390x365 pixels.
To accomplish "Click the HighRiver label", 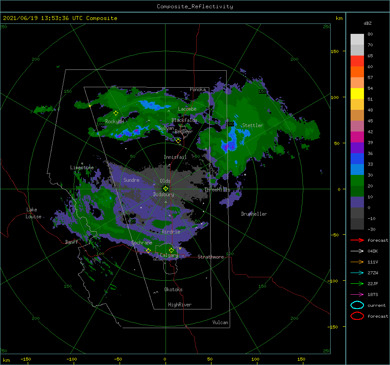I will pyautogui.click(x=179, y=305).
